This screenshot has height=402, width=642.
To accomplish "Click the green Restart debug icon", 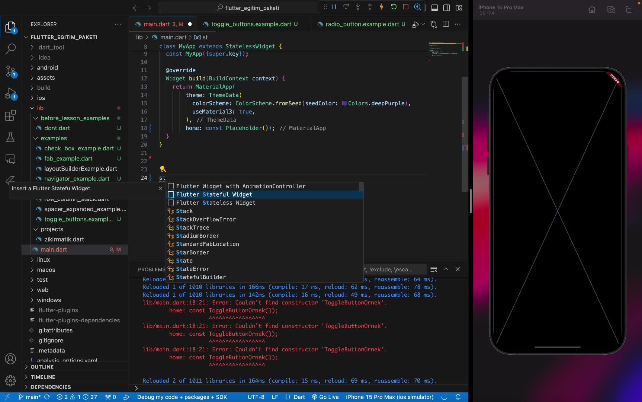I will 394,7.
